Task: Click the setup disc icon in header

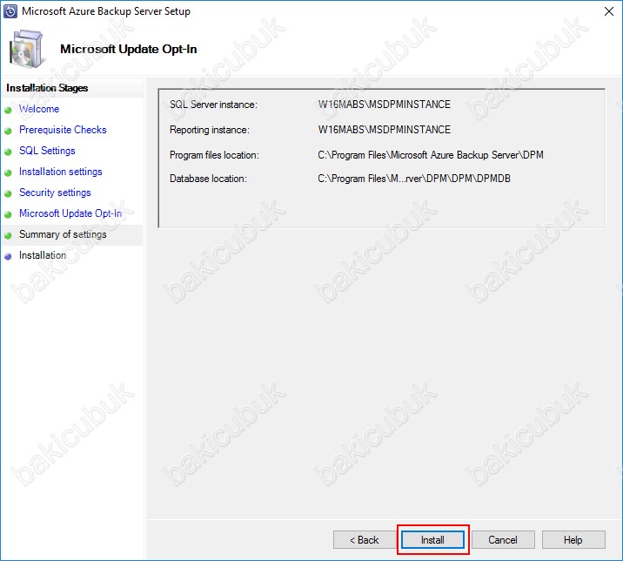Action: click(x=26, y=50)
